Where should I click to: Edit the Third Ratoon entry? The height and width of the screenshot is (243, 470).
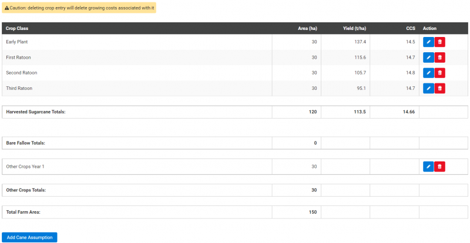[428, 88]
